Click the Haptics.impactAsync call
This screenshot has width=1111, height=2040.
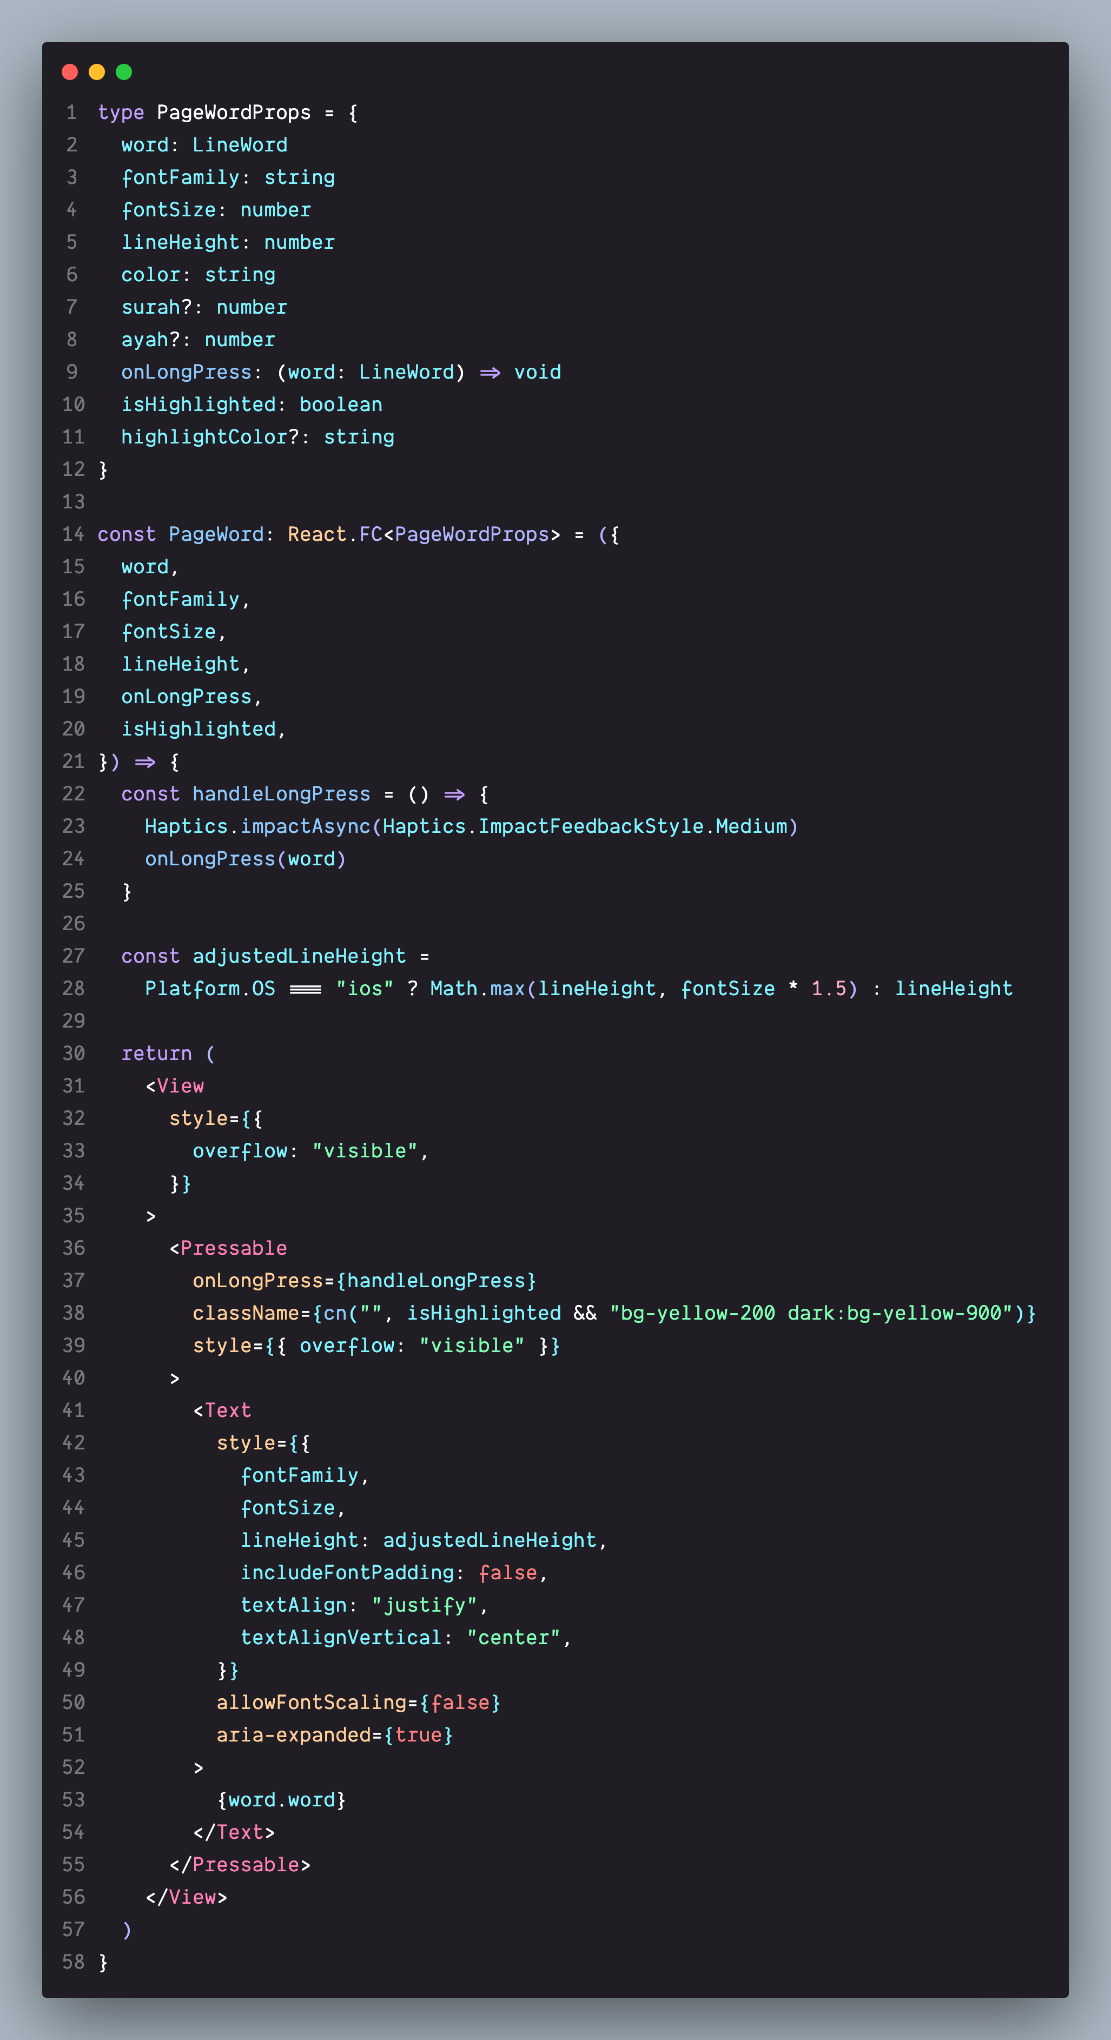257,827
